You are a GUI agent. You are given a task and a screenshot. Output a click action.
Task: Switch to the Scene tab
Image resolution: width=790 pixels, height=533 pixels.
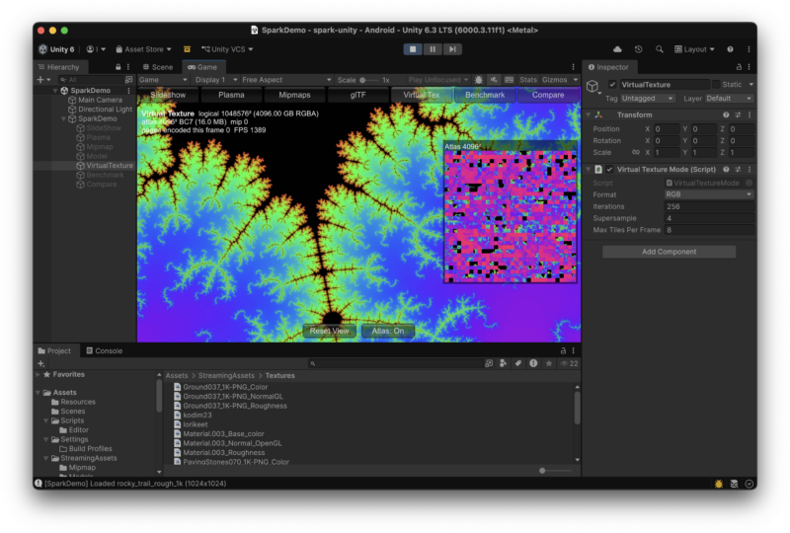point(157,67)
